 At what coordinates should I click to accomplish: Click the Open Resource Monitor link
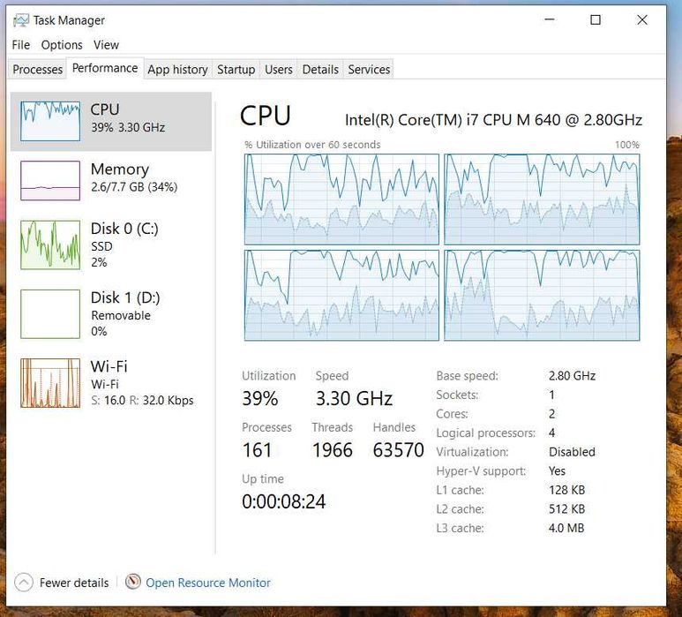pyautogui.click(x=208, y=583)
